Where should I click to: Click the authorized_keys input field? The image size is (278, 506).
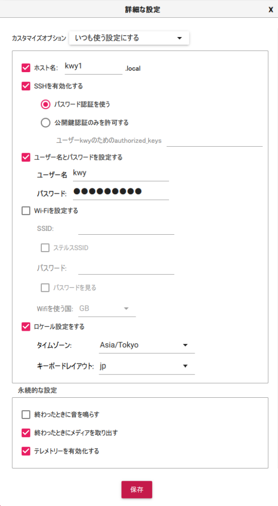pos(214,141)
